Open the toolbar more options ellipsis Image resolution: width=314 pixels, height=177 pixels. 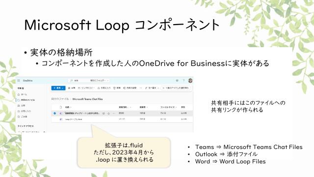141,88
